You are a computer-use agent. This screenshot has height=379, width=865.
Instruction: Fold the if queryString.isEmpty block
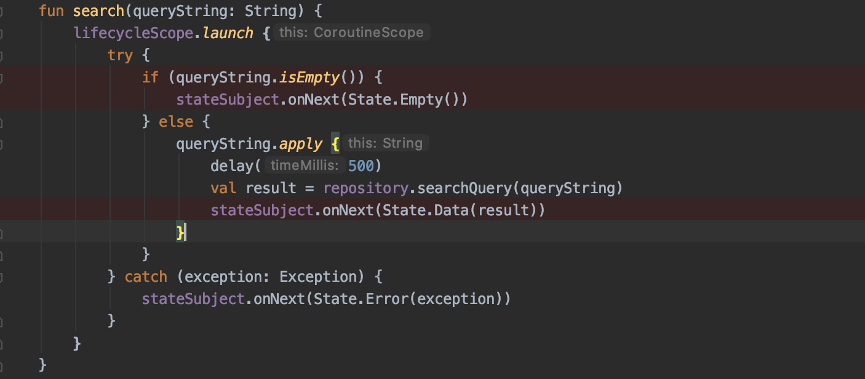pyautogui.click(x=2, y=78)
